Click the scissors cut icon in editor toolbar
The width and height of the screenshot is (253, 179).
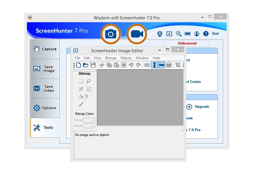click(x=102, y=65)
